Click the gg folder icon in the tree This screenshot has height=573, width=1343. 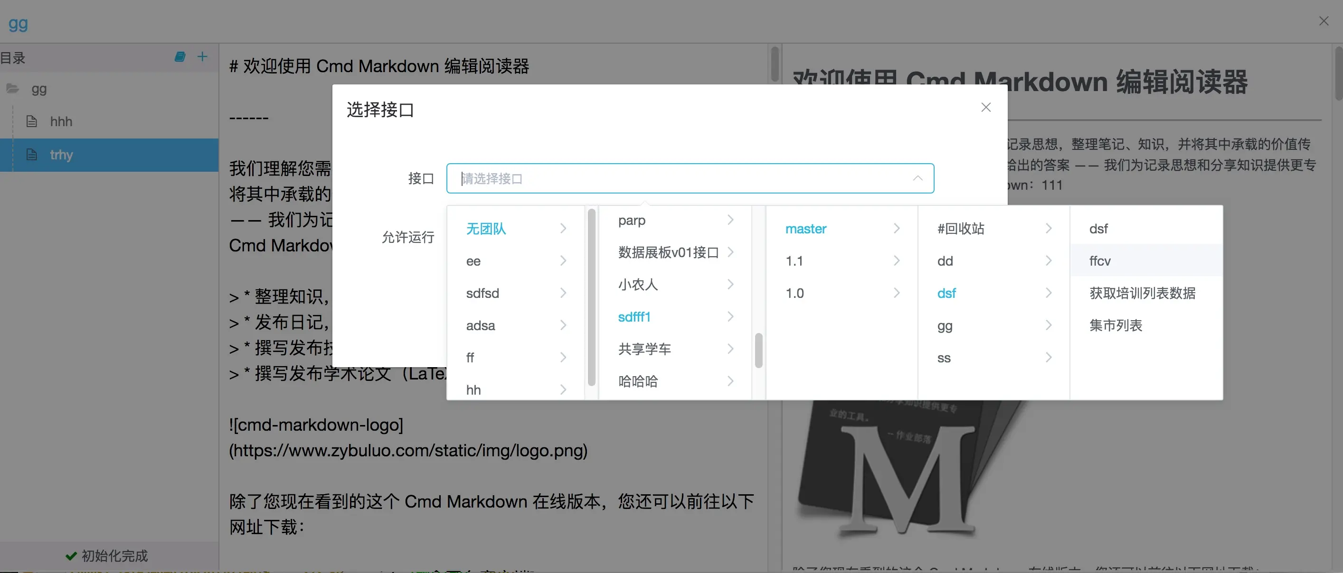12,89
